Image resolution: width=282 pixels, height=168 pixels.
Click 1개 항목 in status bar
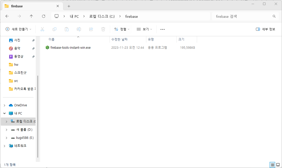coord(10,165)
